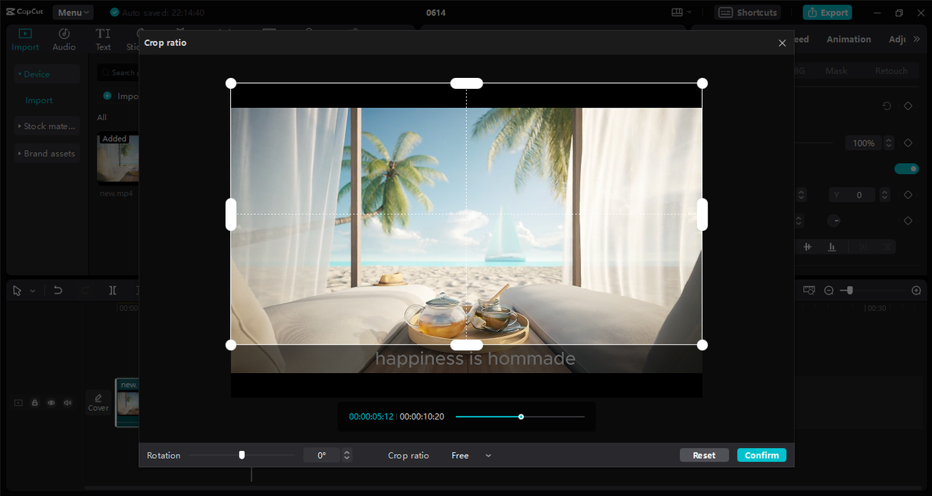Open the Crop ratio Free dropdown

click(x=470, y=454)
